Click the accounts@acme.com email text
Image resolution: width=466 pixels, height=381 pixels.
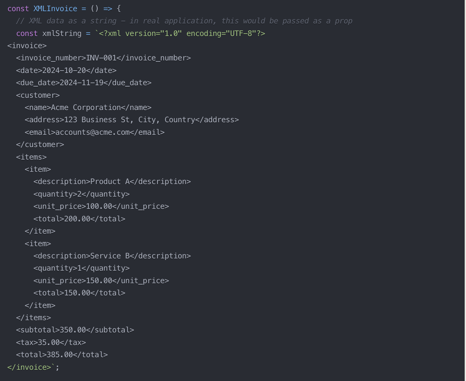(x=93, y=132)
